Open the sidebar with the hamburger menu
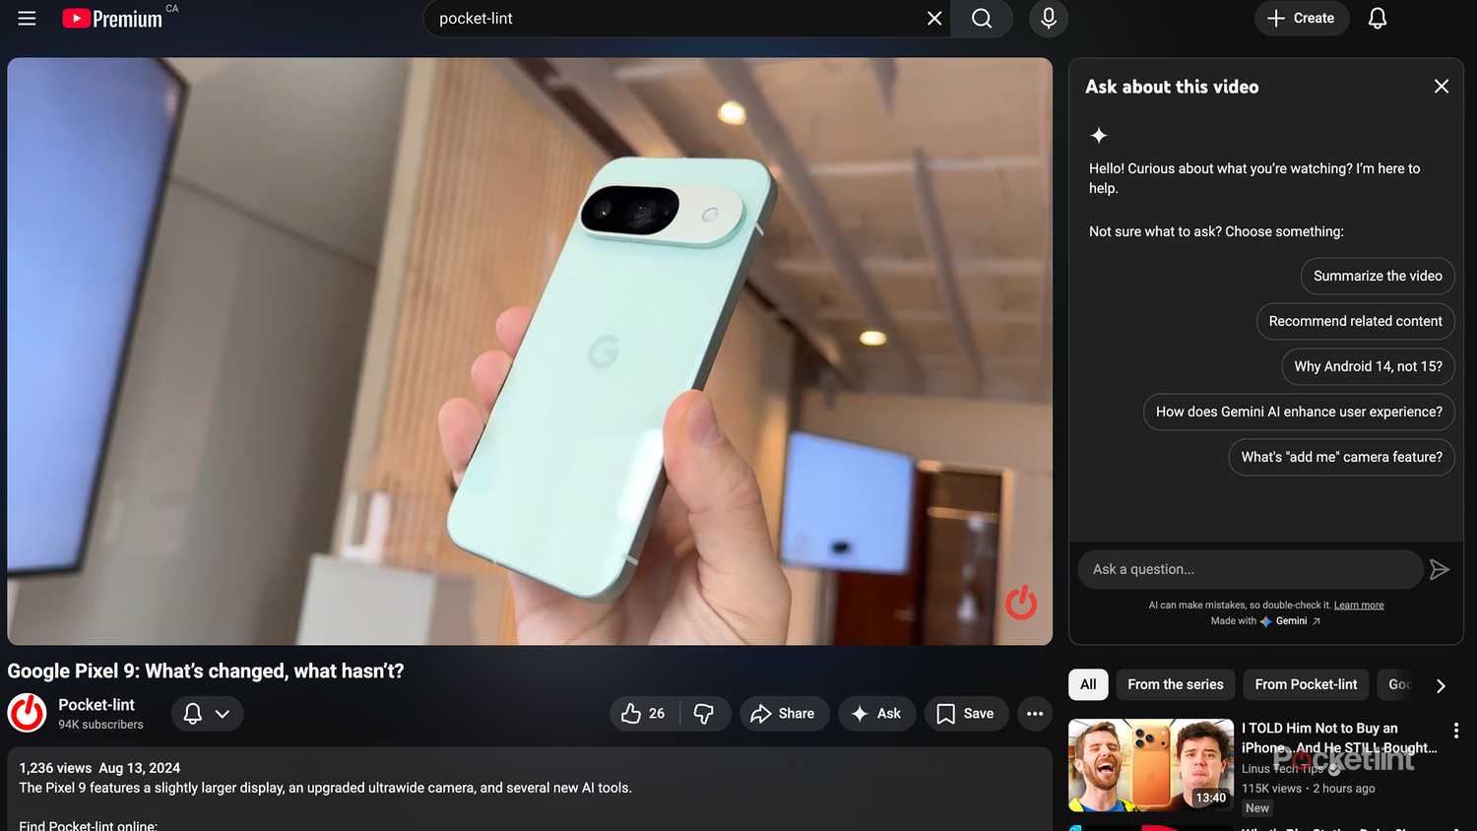 [27, 18]
